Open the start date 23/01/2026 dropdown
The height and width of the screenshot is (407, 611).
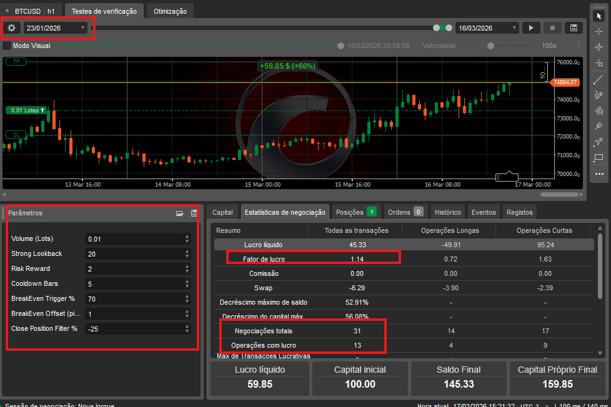[x=83, y=27]
